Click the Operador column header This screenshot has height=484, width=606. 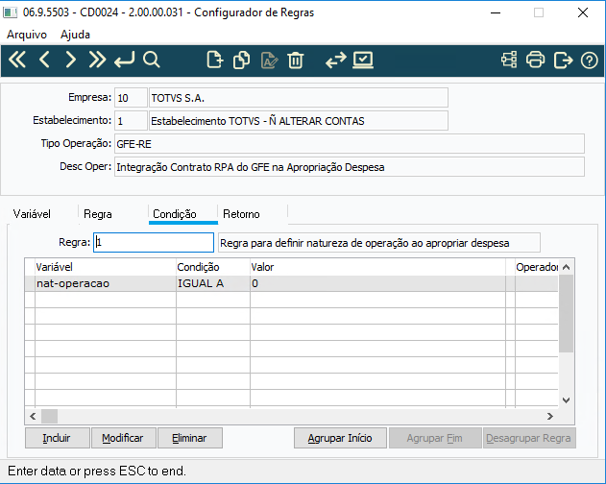click(x=537, y=267)
